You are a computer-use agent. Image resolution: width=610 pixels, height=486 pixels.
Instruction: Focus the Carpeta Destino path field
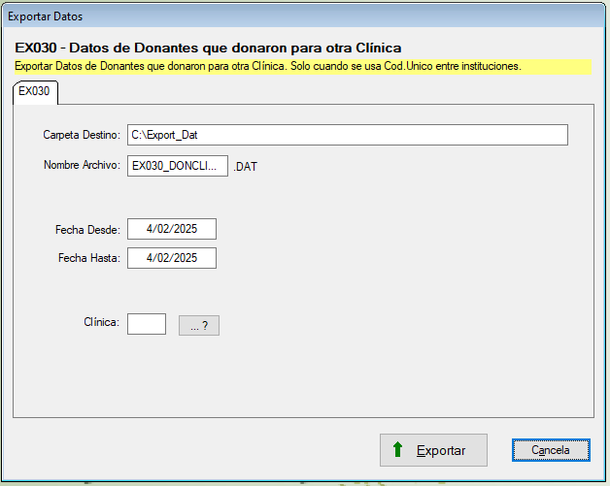click(347, 135)
